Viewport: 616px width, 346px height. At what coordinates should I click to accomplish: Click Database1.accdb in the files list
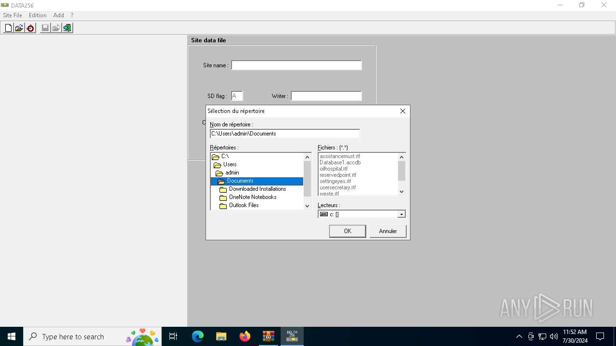pos(340,162)
